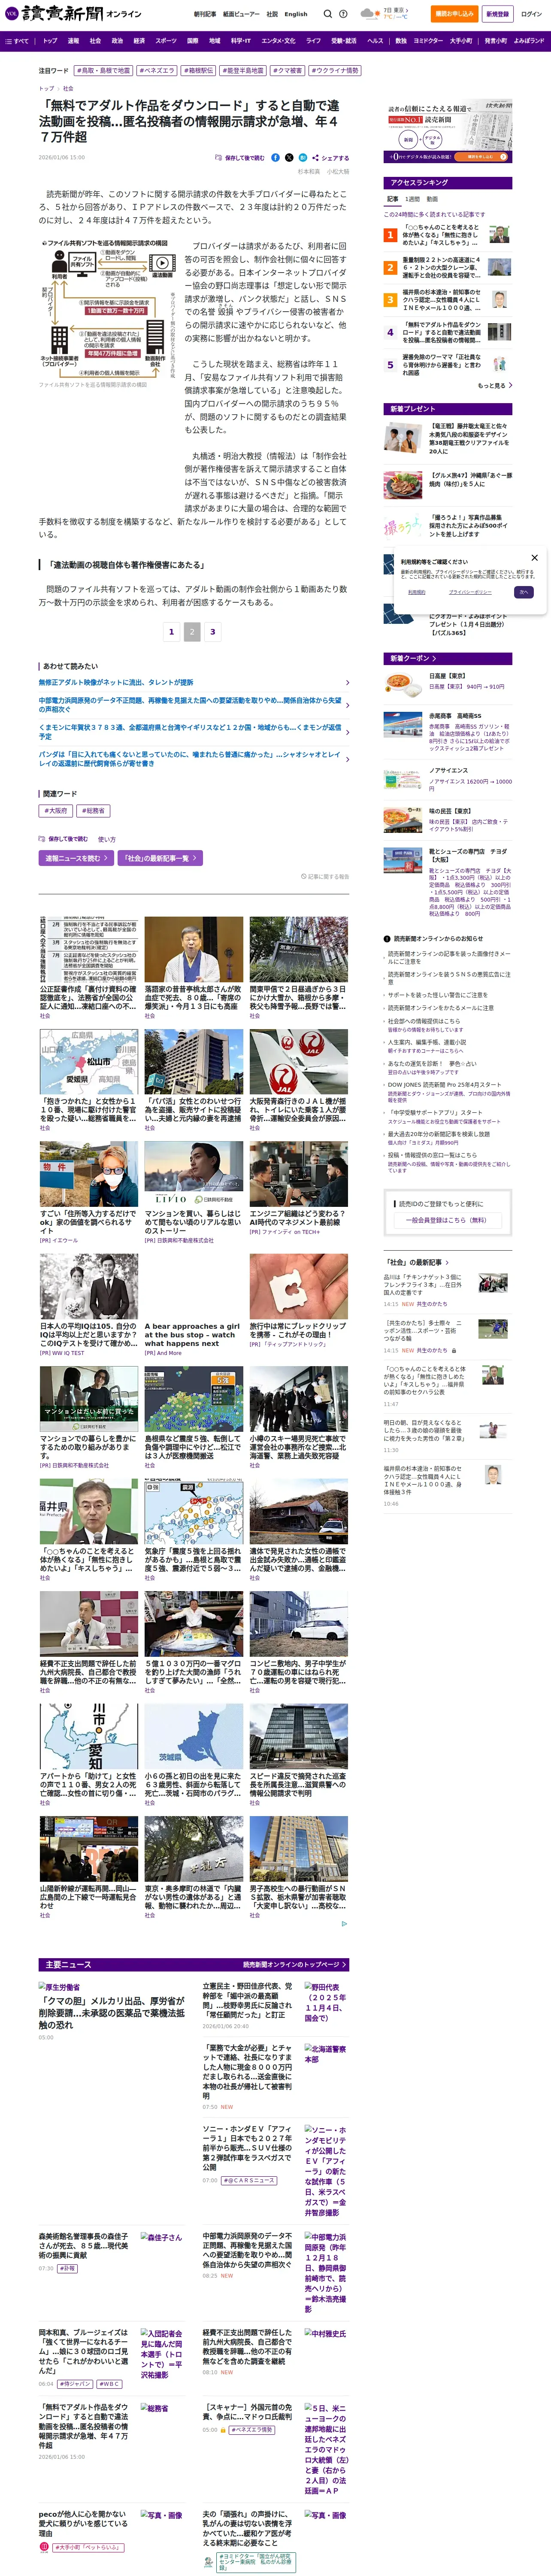The image size is (551, 2576).
Task: Click the #箱根駅伝 keyword tag
Action: 198,71
